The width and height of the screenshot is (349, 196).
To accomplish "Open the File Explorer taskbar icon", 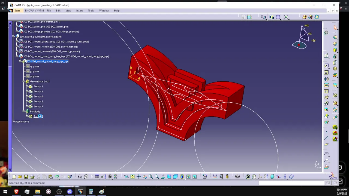I will point(38,192).
